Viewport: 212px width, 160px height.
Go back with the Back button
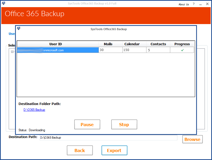(80, 150)
